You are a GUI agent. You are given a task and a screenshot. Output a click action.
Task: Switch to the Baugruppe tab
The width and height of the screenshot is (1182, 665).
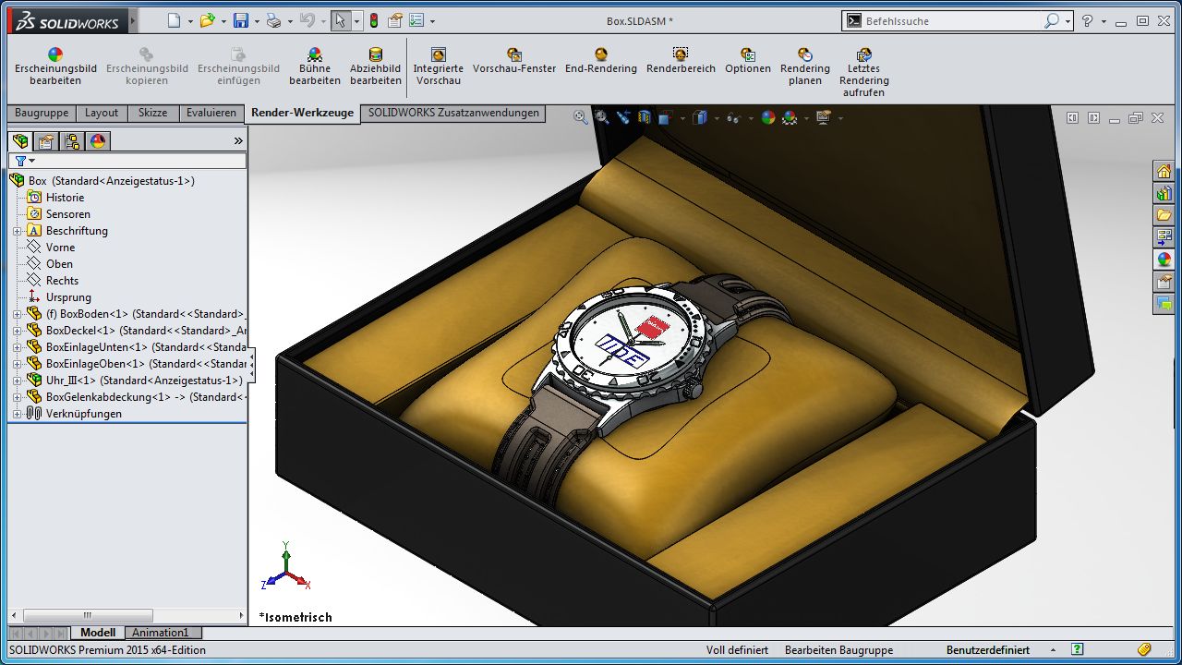pyautogui.click(x=42, y=113)
